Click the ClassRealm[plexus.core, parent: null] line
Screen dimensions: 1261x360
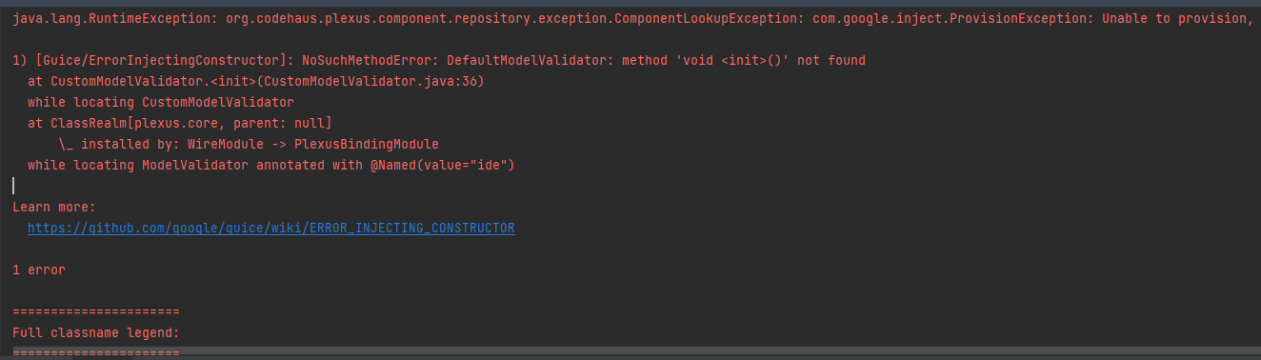point(180,124)
